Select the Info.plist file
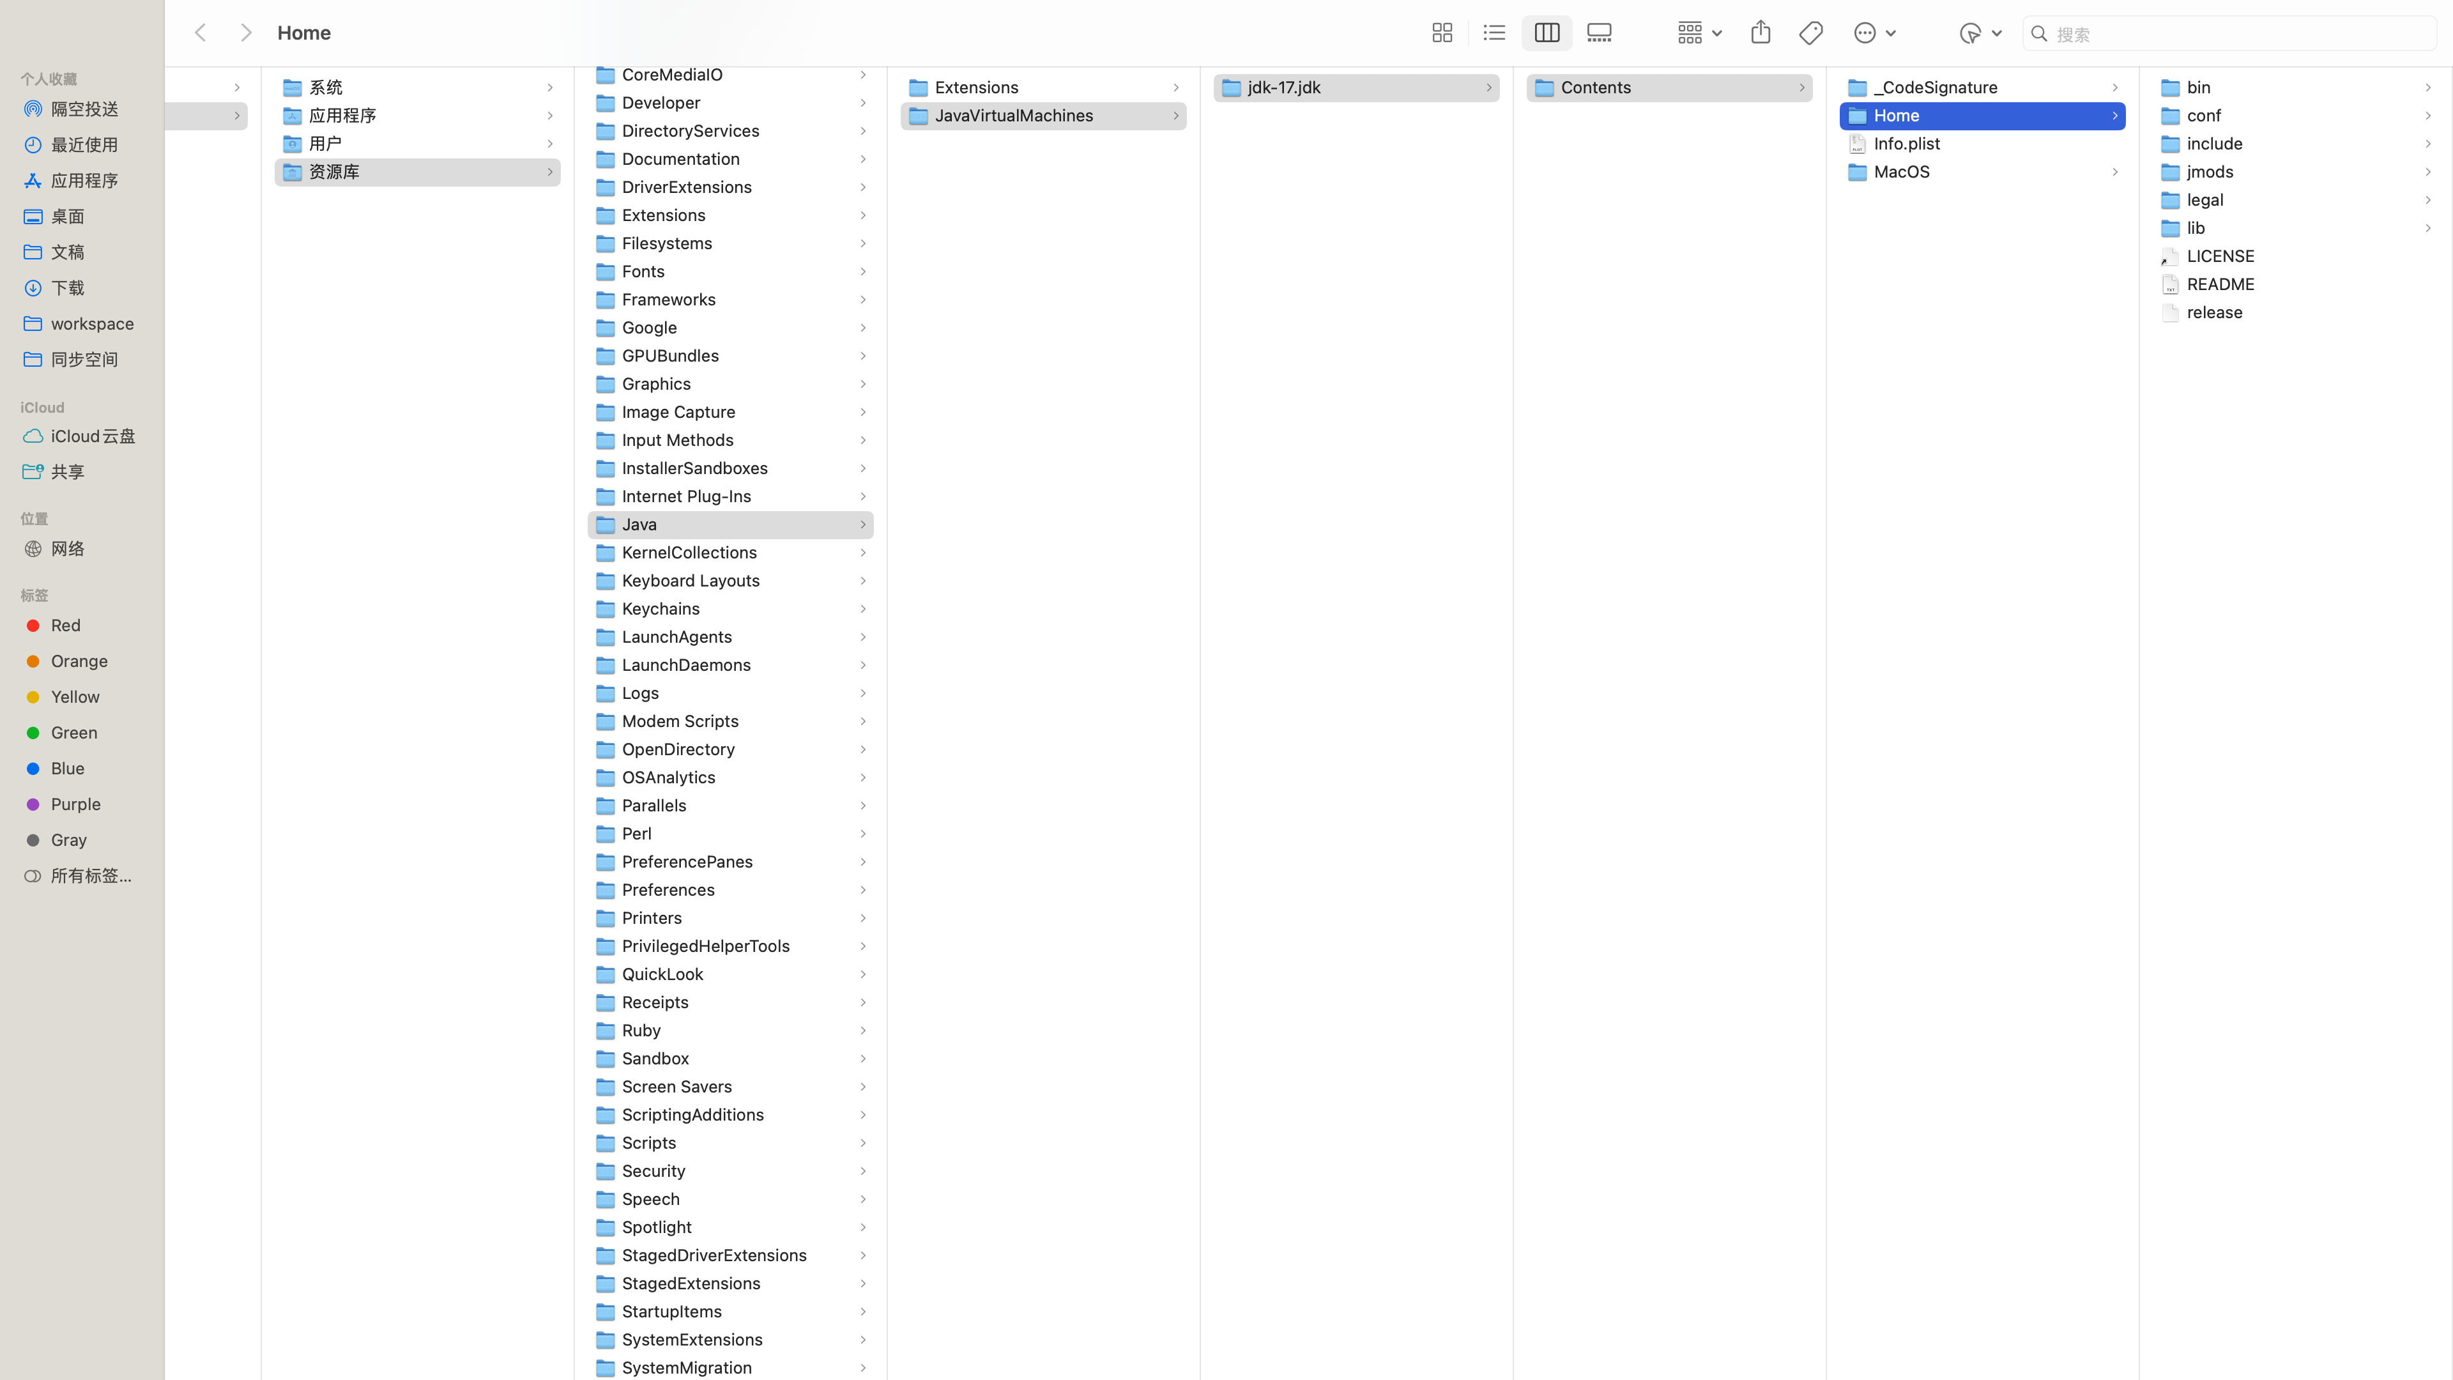 click(1906, 144)
